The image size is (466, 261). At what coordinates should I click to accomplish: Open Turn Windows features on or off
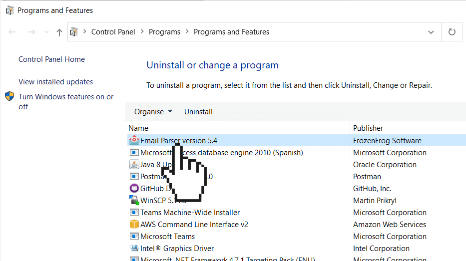(x=66, y=101)
